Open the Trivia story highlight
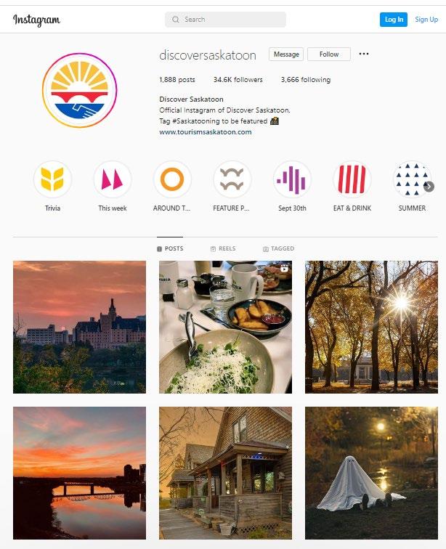The width and height of the screenshot is (446, 549). click(52, 179)
